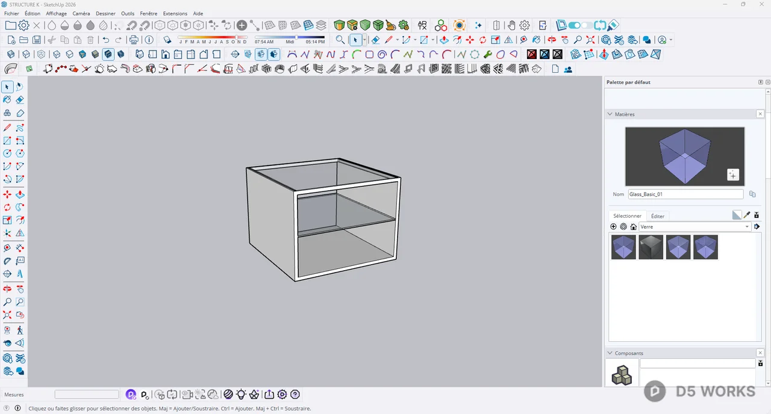771x414 pixels.
Task: Click the help question mark icon at bottom
Action: (295, 395)
